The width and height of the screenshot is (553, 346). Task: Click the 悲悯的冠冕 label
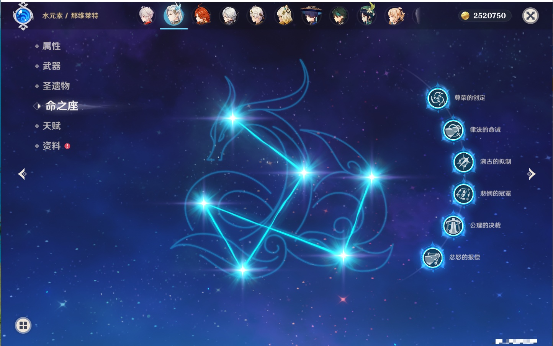click(x=496, y=193)
